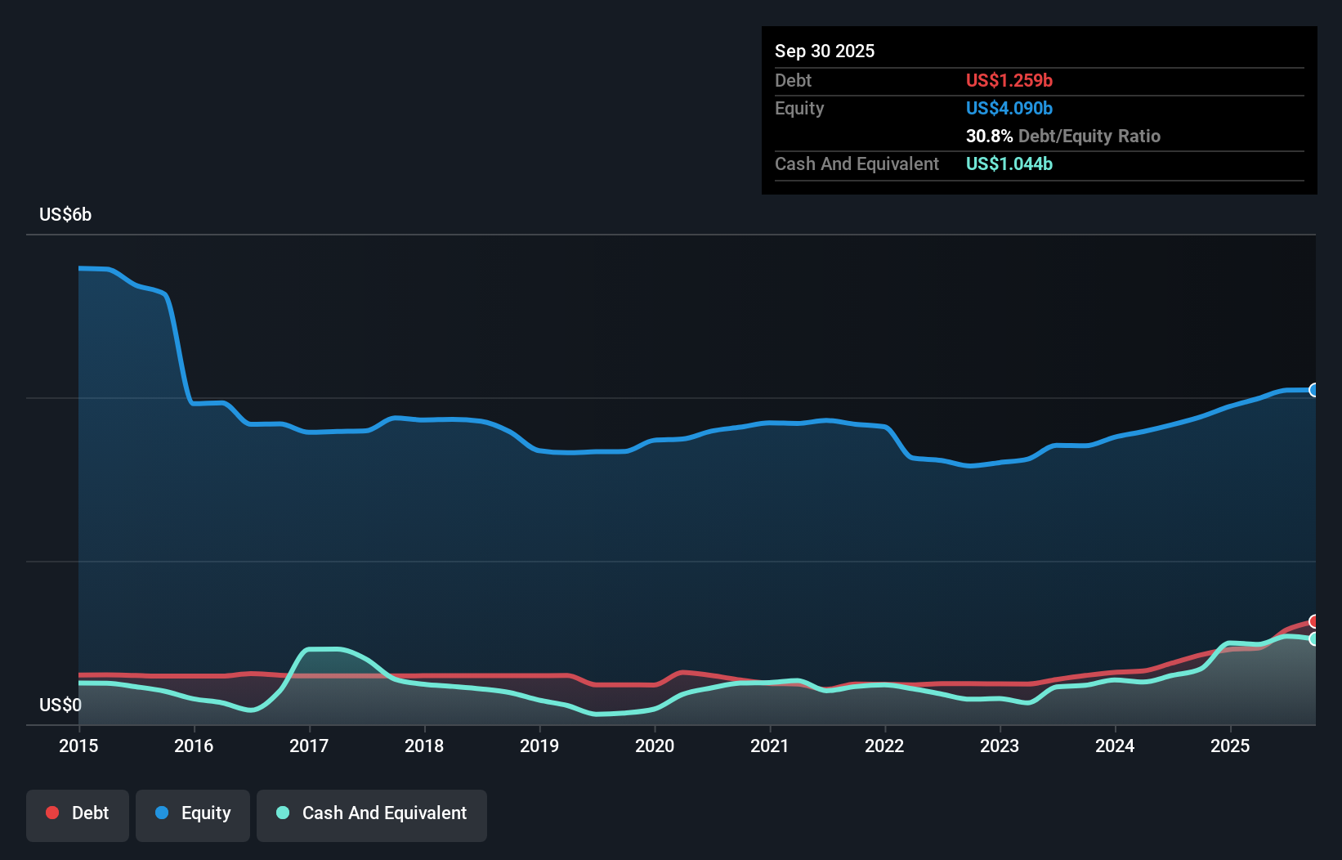
Task: Toggle the Equity series visibility
Action: click(193, 813)
